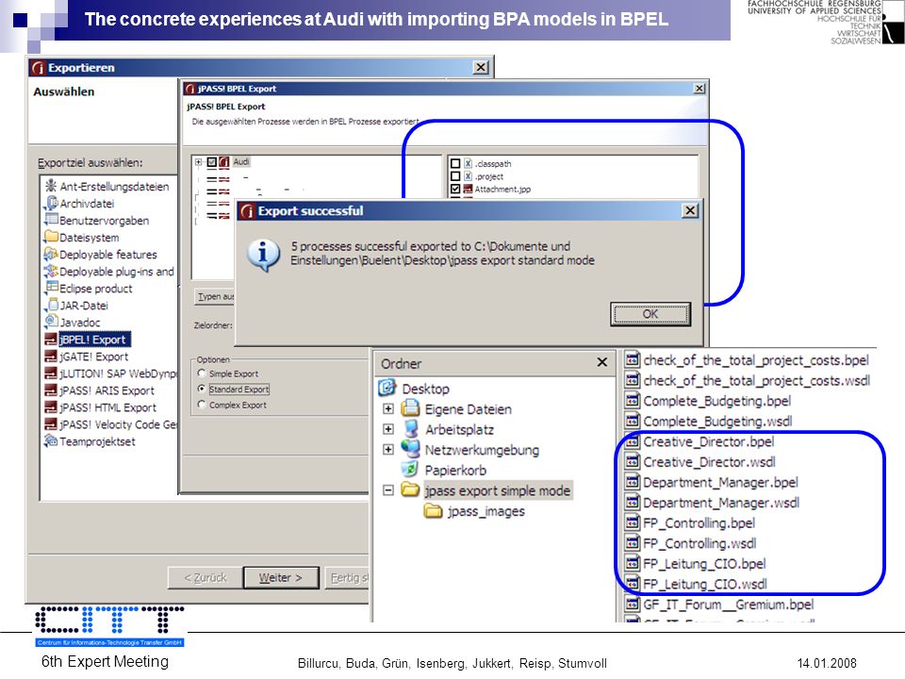Select Deployable features icon
This screenshot has width=905, height=679.
(x=51, y=254)
